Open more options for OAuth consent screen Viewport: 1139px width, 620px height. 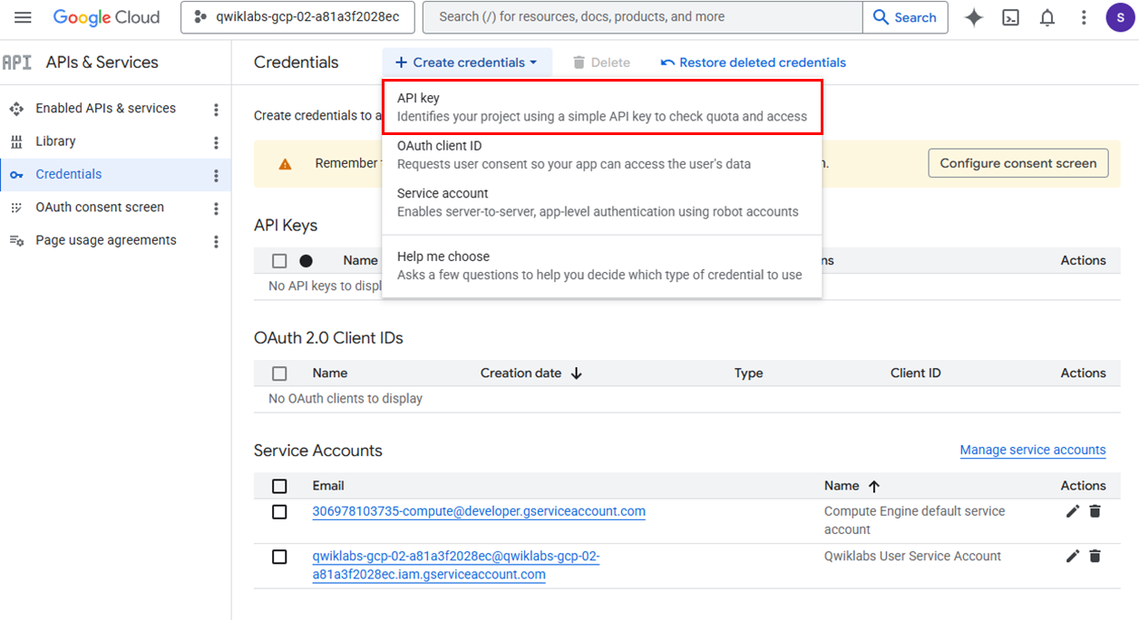tap(216, 208)
